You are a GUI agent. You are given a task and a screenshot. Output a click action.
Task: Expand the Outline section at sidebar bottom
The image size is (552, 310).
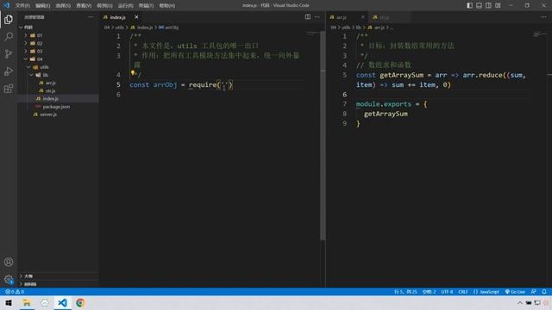click(58, 276)
